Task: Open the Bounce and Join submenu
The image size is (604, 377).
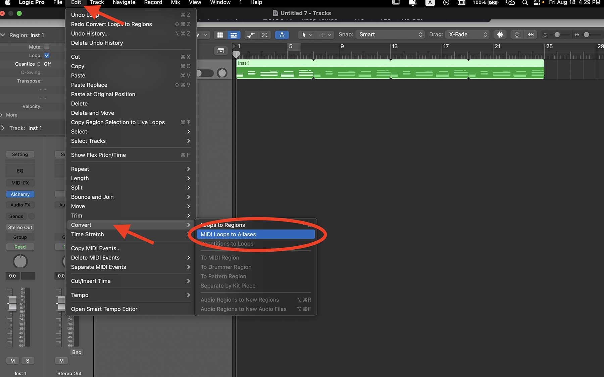Action: (130, 197)
